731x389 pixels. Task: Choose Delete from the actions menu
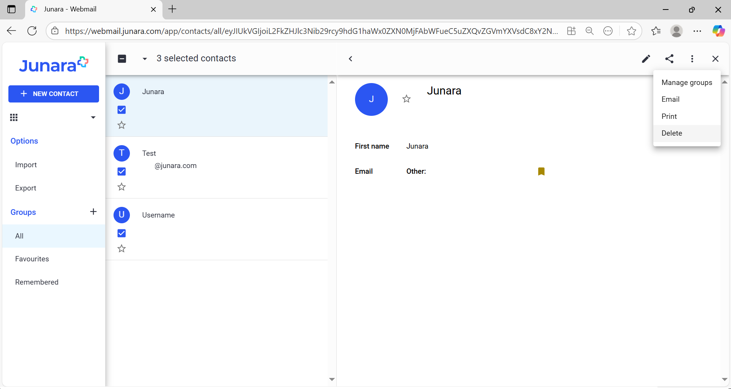(x=687, y=133)
